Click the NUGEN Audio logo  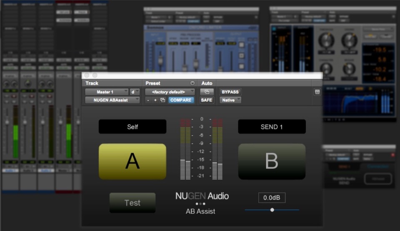pos(202,196)
